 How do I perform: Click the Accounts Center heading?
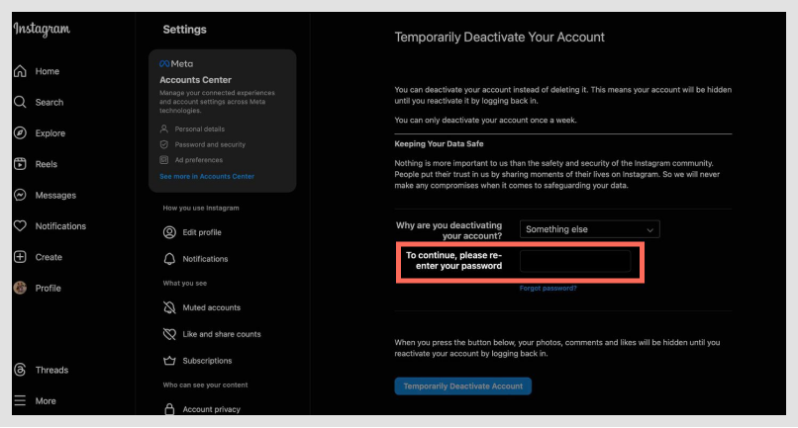[195, 80]
